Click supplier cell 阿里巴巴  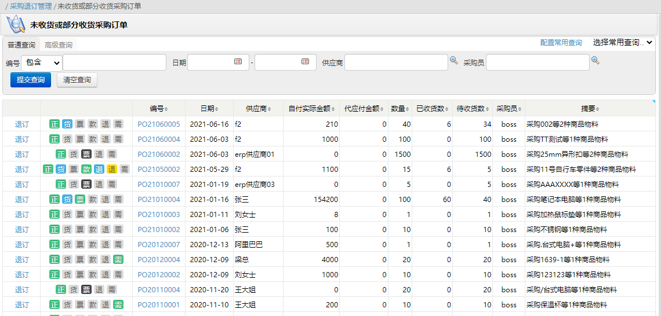tap(249, 244)
